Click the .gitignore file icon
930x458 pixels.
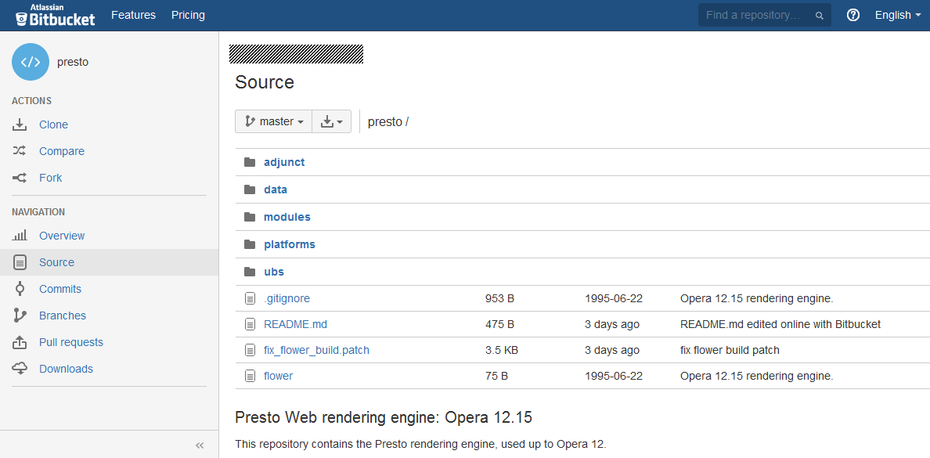[251, 298]
